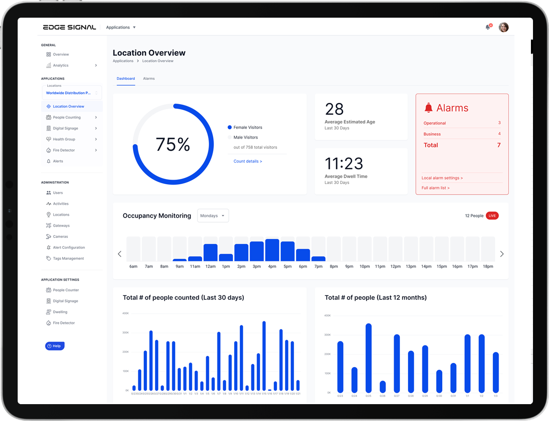Screen dimensions: 549x421
Task: Open Tags Management in the sidebar
Action: click(68, 258)
